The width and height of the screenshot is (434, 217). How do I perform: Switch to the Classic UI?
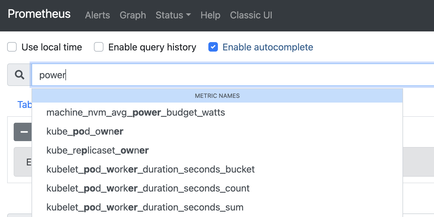pos(251,15)
